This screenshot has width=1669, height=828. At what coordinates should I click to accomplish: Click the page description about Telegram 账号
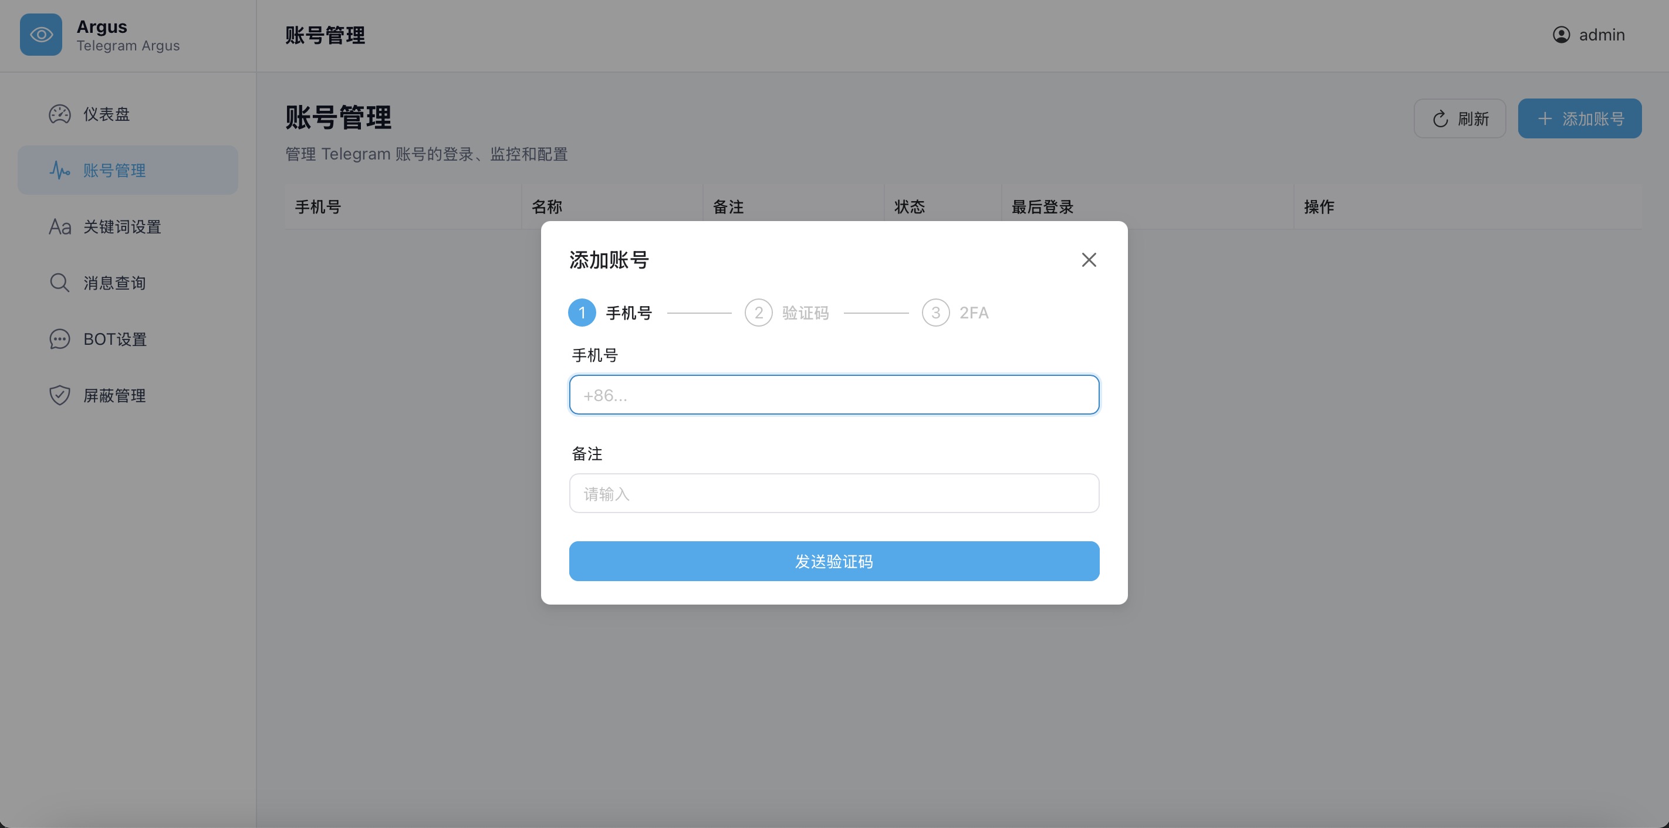tap(426, 154)
